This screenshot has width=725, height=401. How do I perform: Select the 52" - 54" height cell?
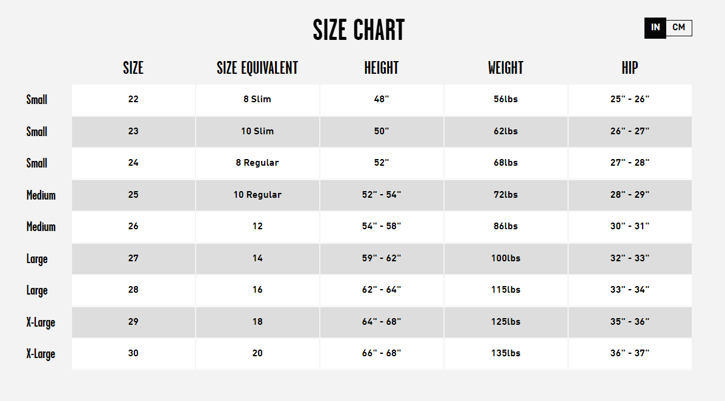coord(382,195)
